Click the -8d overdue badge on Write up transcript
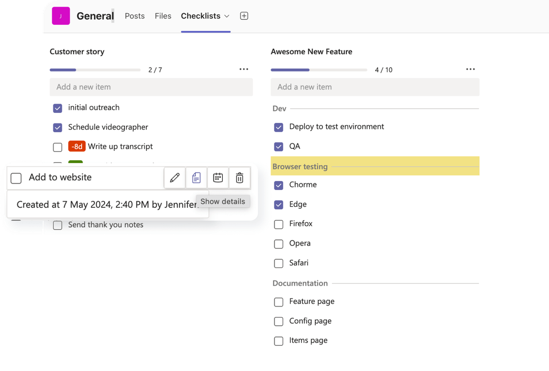549x371 pixels. (77, 146)
